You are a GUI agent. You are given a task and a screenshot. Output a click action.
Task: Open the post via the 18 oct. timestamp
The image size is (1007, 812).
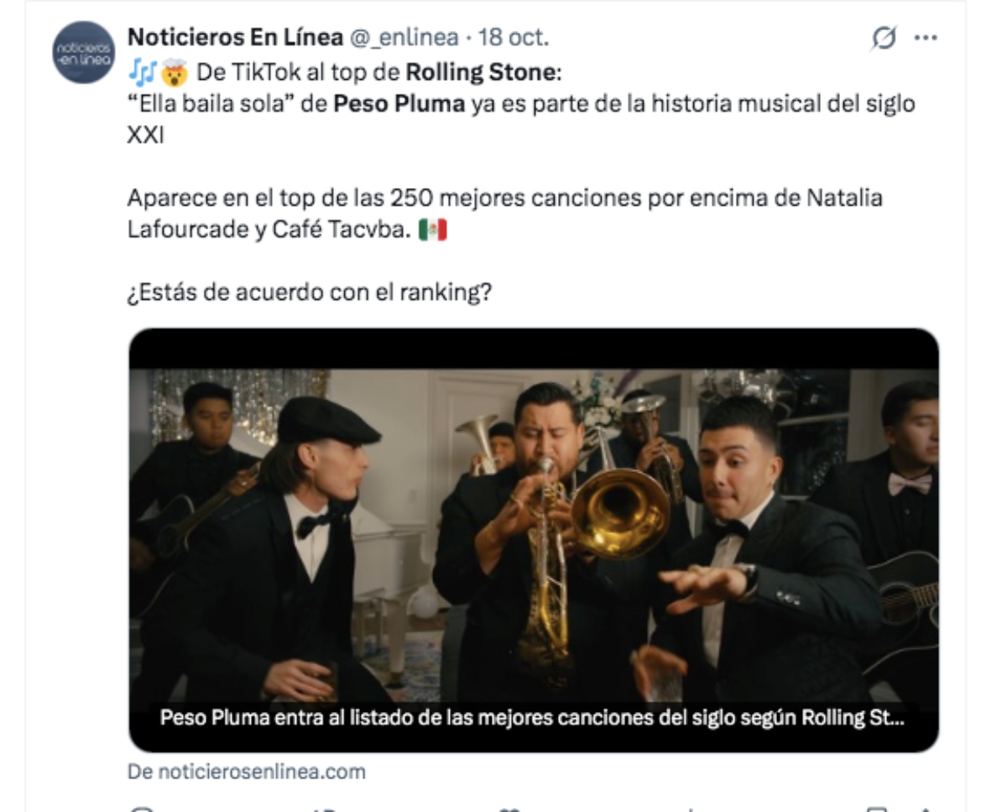pos(513,38)
